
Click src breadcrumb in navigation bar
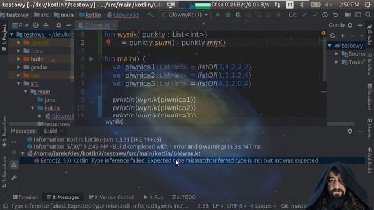pyautogui.click(x=41, y=15)
